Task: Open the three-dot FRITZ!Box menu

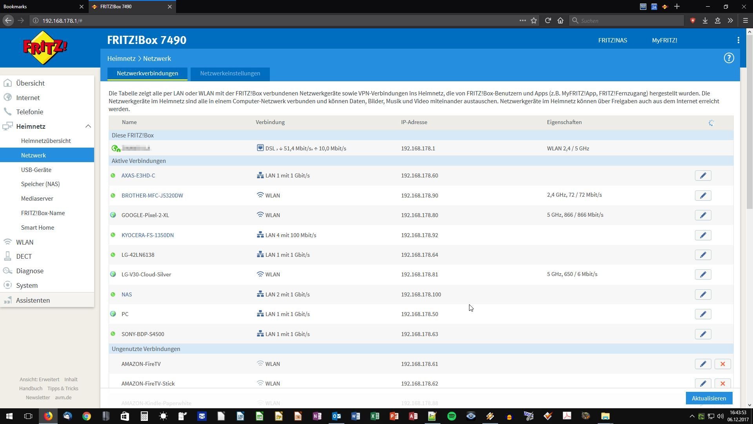Action: (738, 40)
